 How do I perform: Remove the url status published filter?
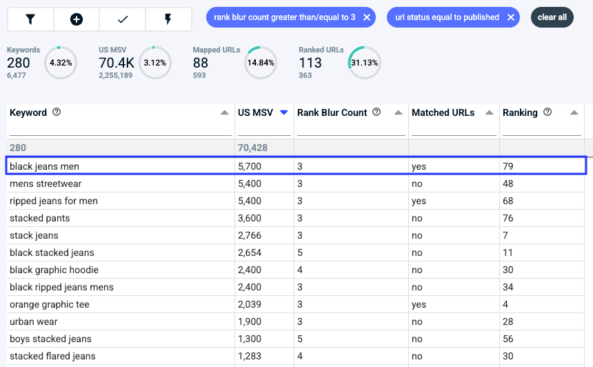[510, 17]
